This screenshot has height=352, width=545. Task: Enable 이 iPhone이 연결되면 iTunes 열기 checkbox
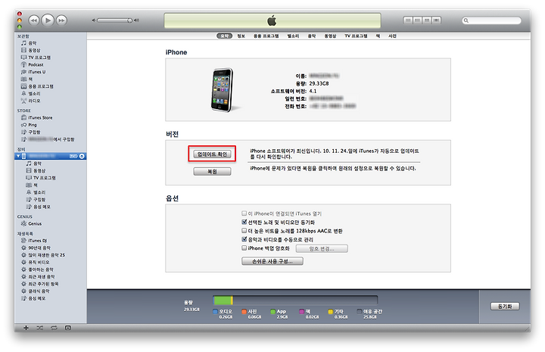point(244,213)
